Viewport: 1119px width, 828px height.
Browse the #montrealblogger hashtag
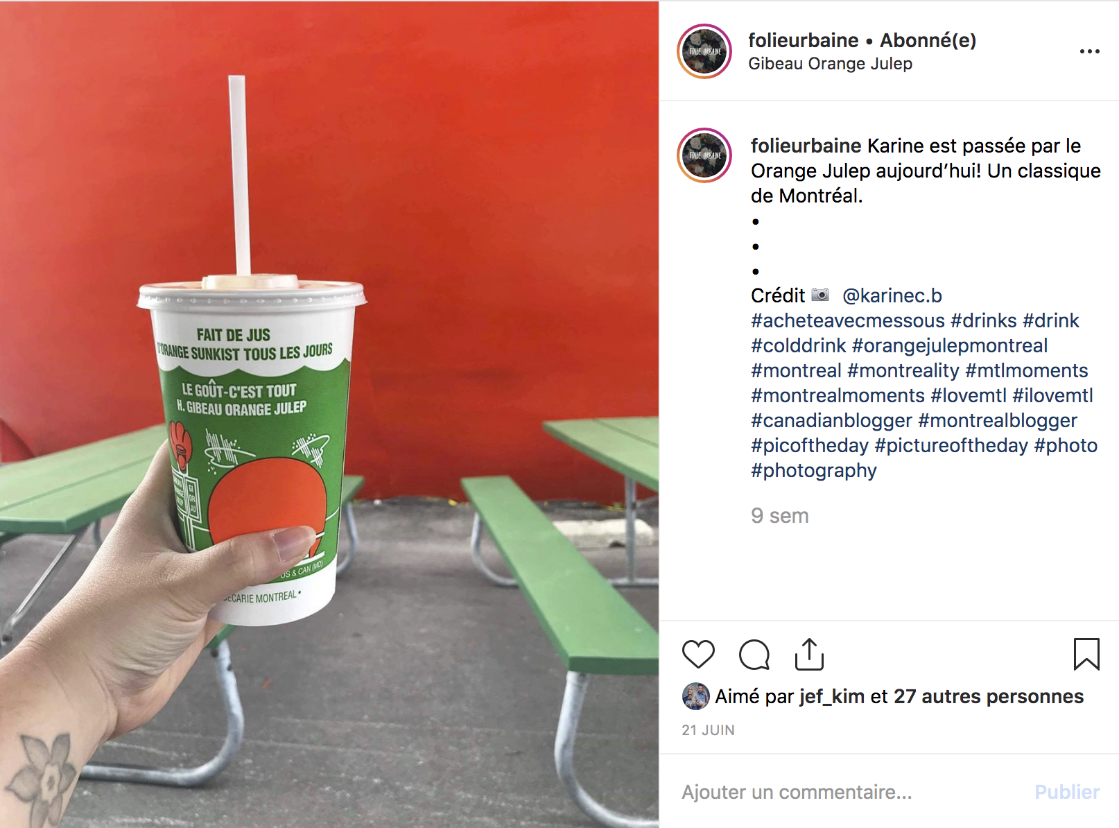coord(997,420)
